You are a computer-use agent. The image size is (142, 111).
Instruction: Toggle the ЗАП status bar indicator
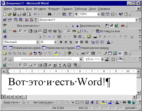click(97, 108)
